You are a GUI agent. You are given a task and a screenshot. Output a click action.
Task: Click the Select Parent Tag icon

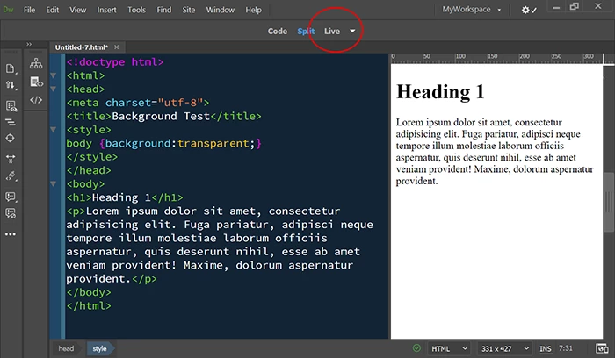(x=11, y=175)
